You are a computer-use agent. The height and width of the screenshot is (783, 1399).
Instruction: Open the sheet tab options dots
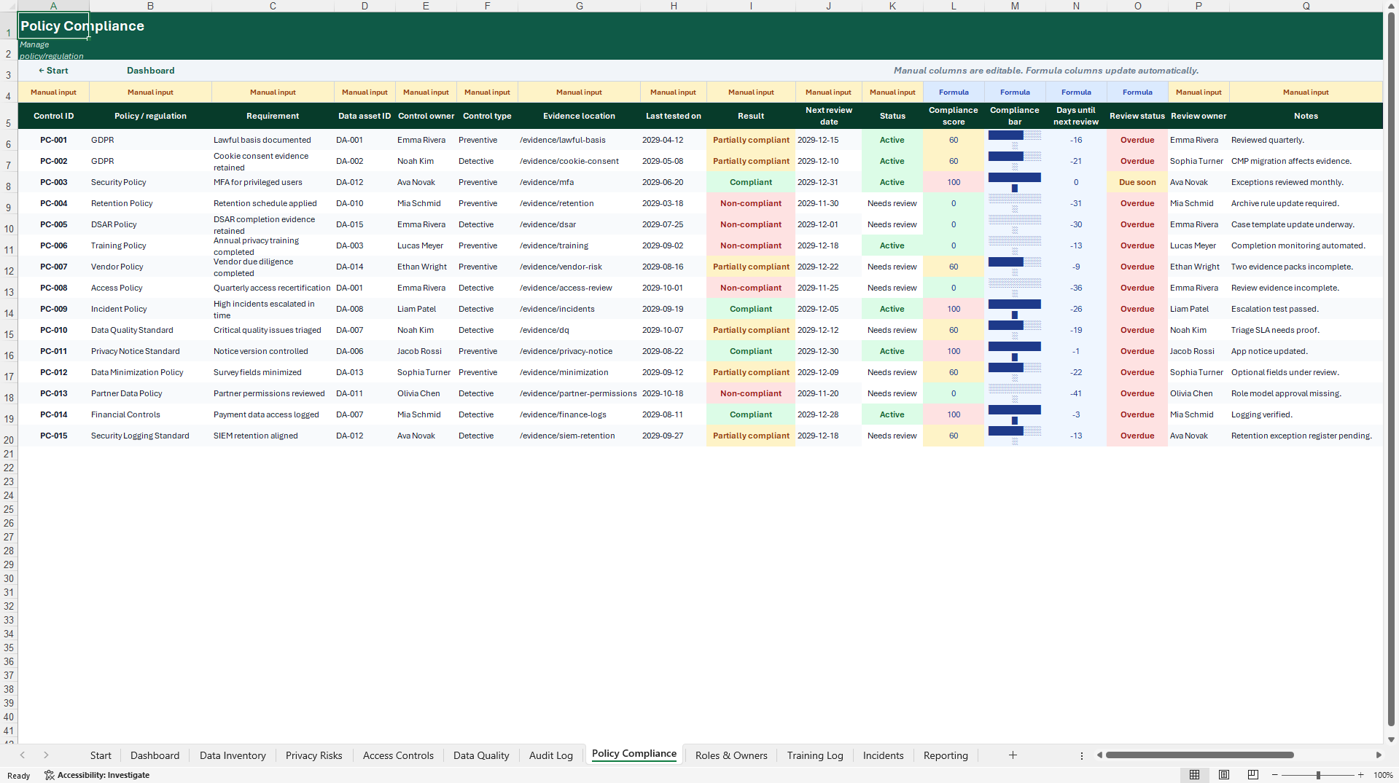point(1082,756)
